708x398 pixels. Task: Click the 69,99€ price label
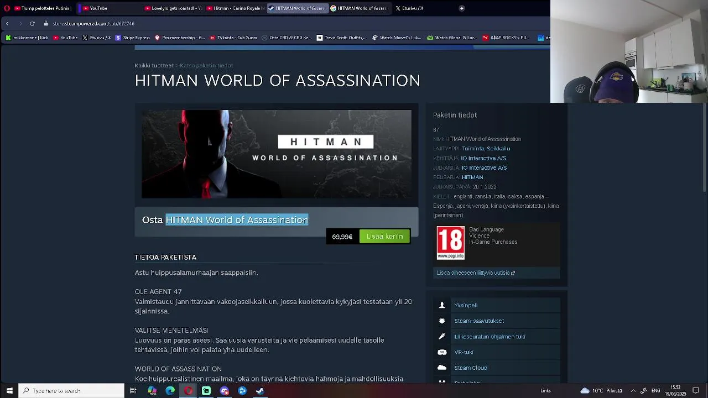(x=342, y=237)
